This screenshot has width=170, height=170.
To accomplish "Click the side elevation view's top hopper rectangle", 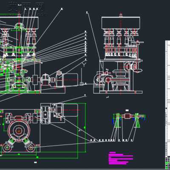I will tap(121, 23).
